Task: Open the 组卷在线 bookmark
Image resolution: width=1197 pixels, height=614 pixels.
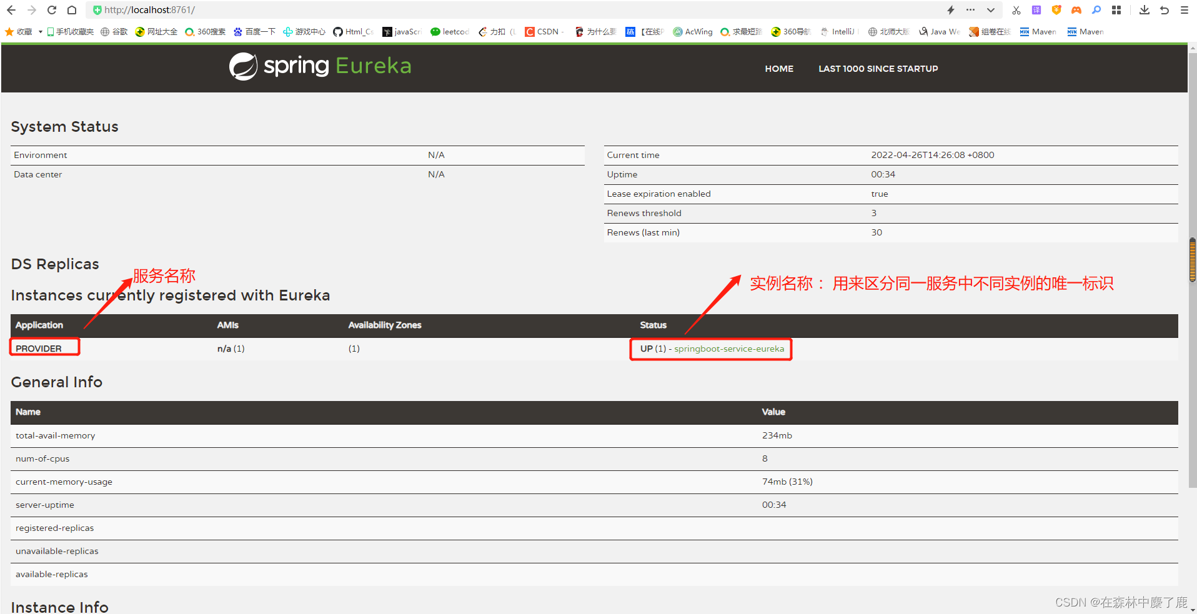Action: [x=990, y=32]
